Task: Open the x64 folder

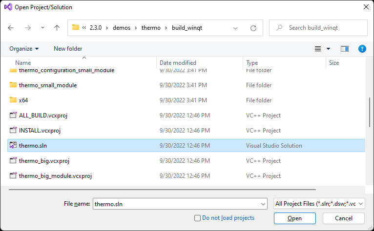Action: tap(23, 100)
